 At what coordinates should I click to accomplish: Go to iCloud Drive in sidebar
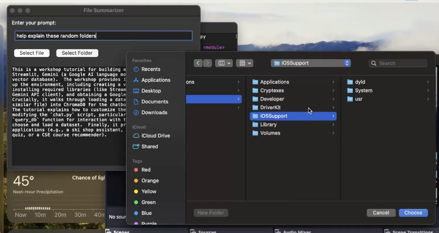click(x=155, y=136)
